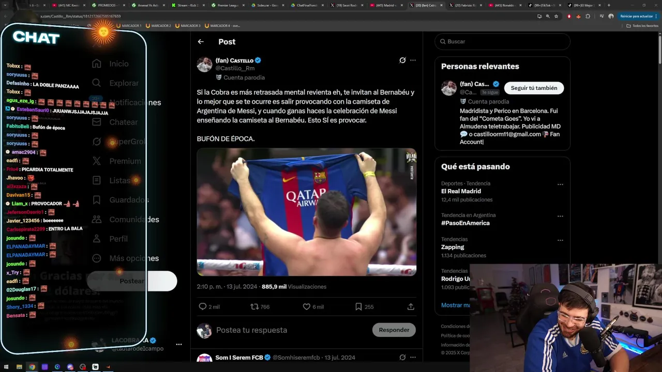Viewport: 662px width, 372px height.
Task: Open LACOBRAAA account switcher menu
Action: tap(178, 344)
